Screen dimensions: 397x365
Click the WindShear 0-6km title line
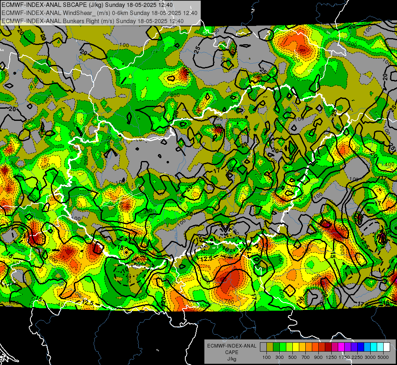99,13
